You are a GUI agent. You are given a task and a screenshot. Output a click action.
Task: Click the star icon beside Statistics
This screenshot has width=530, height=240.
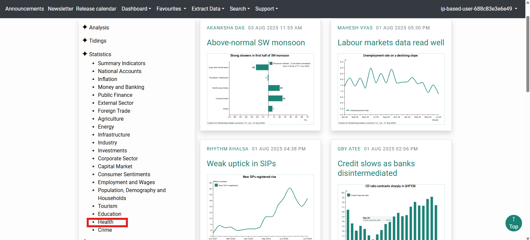tap(85, 54)
